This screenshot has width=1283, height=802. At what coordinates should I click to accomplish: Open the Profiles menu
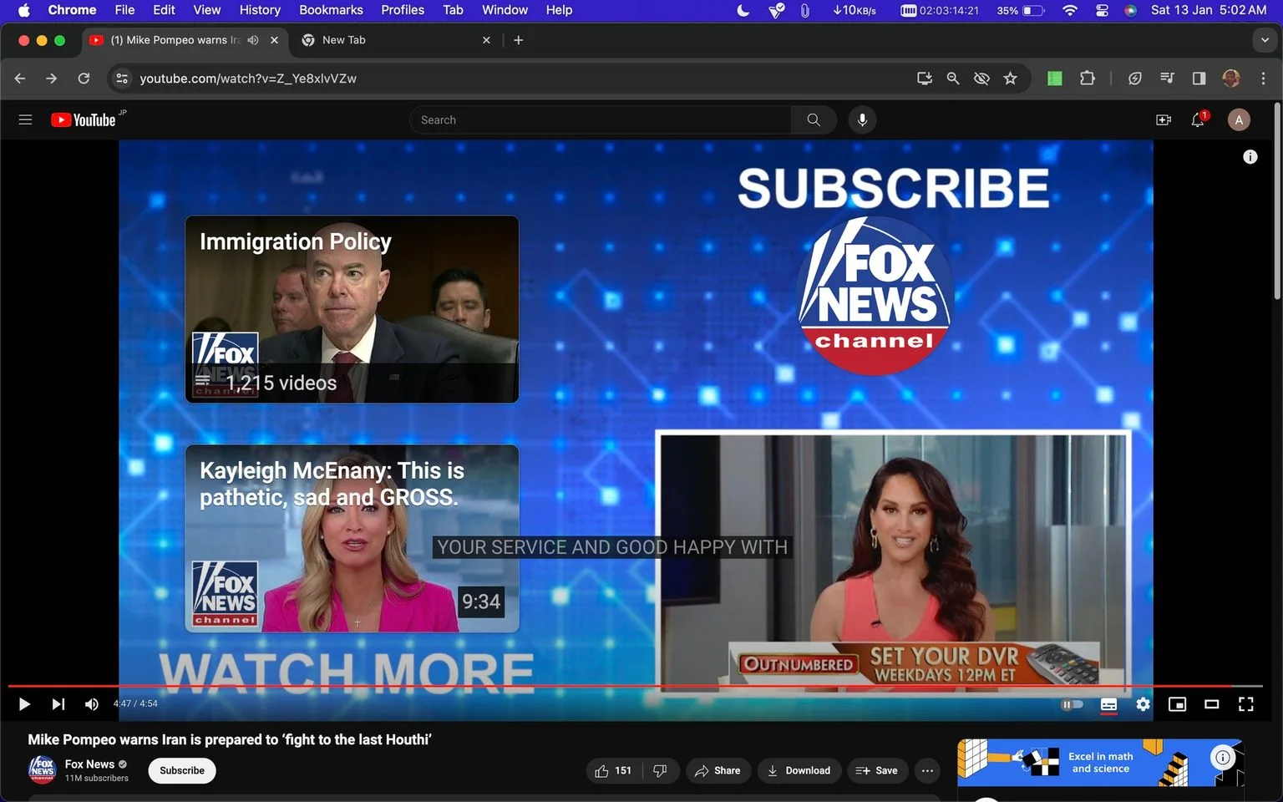[x=403, y=10]
